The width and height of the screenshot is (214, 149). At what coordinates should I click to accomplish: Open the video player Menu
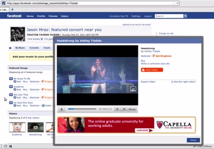[132, 109]
